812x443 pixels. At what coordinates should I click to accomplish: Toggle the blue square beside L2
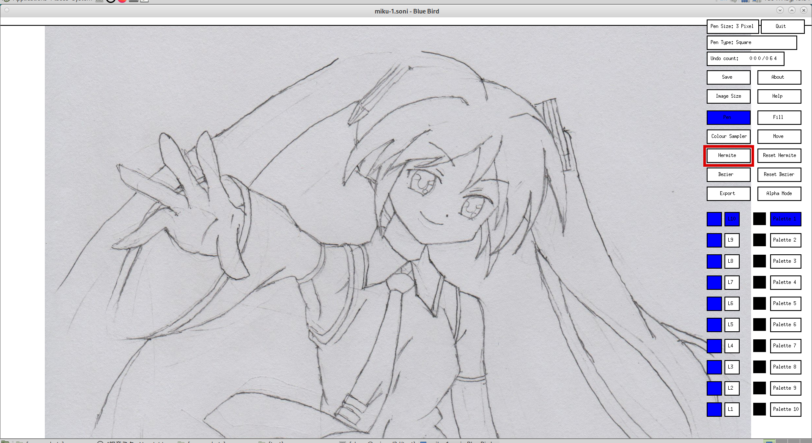point(714,388)
